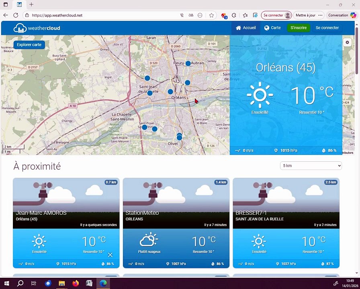
Task: Click 1007 hPa on StationMeteo card
Action: pyautogui.click(x=179, y=264)
